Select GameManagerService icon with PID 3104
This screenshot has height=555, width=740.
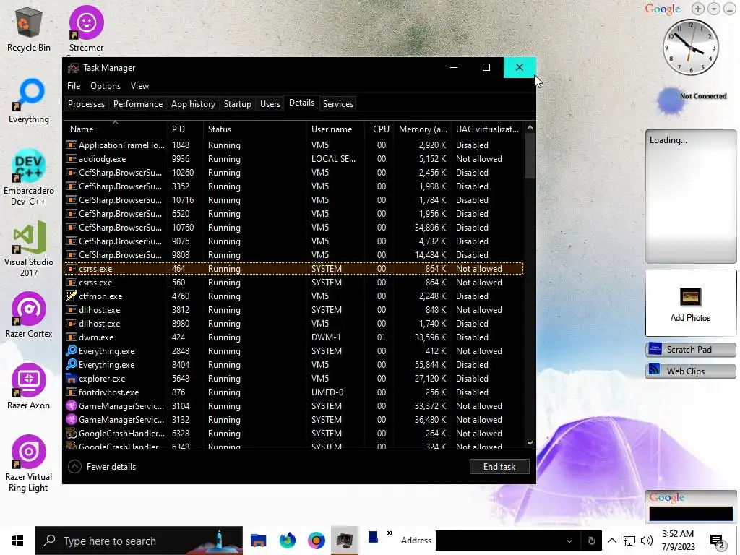pyautogui.click(x=72, y=405)
